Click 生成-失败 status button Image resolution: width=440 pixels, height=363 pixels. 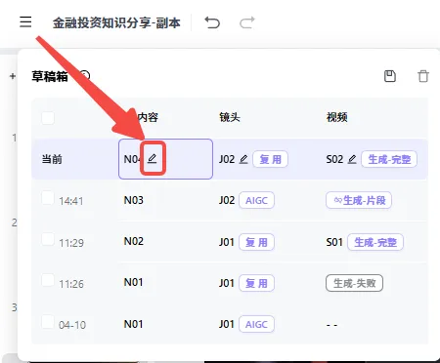click(354, 283)
